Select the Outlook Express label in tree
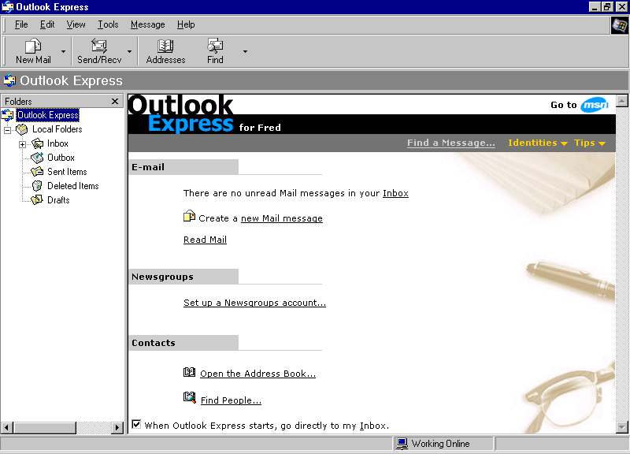630x454 pixels. (48, 115)
